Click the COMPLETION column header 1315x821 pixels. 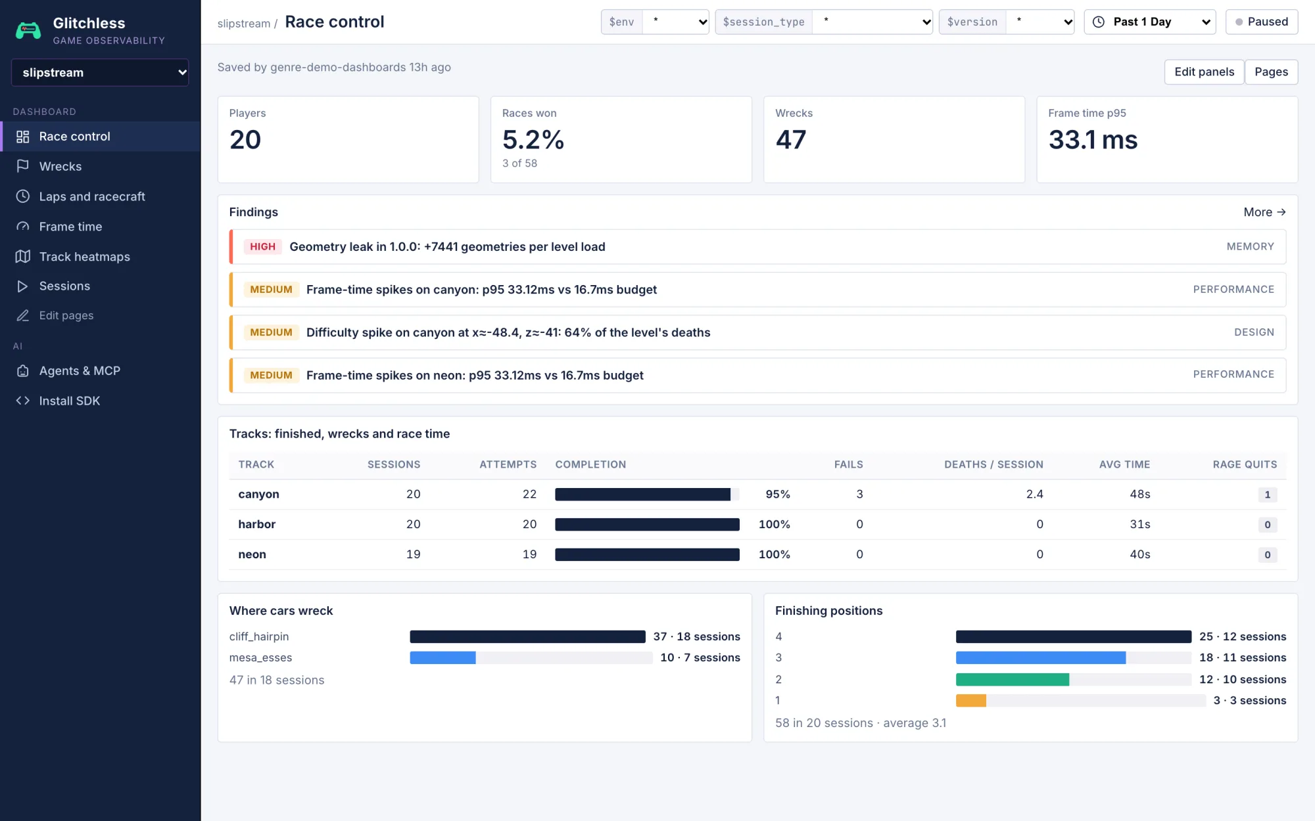coord(590,464)
